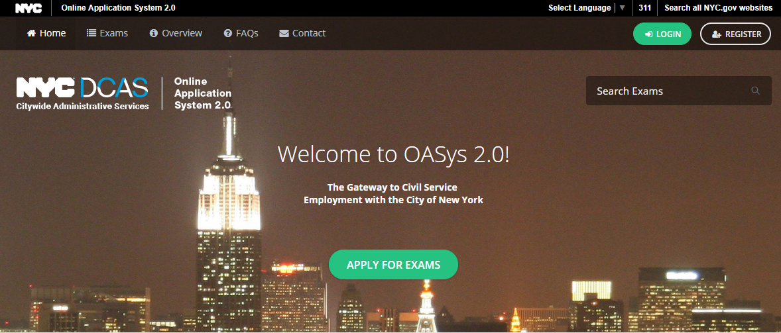Screen dimensions: 781x333
Task: Open the Overview navigation item
Action: click(176, 33)
